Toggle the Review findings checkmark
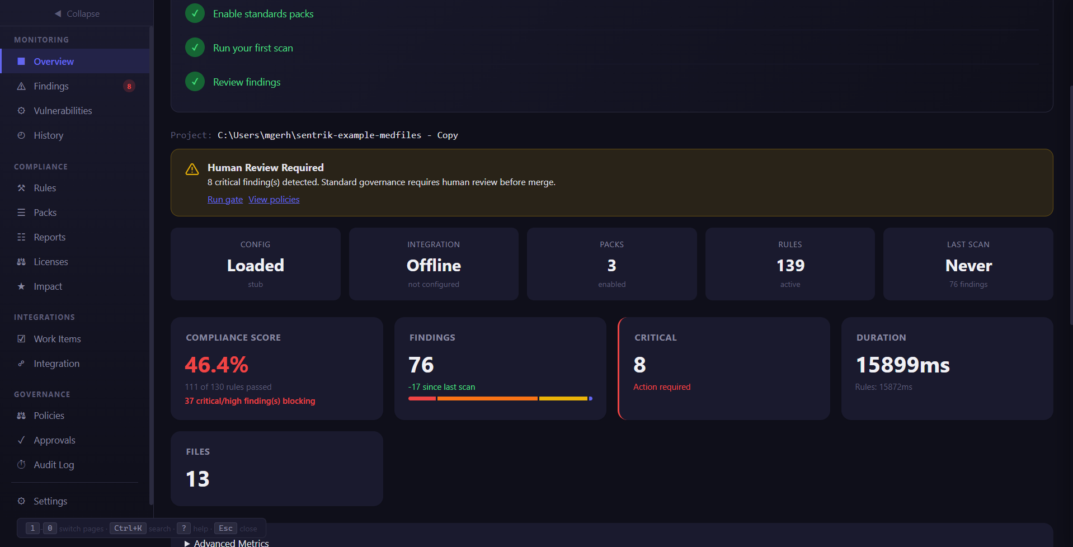Image resolution: width=1073 pixels, height=547 pixels. [195, 81]
